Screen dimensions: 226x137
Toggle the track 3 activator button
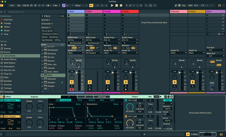[x=108, y=82]
